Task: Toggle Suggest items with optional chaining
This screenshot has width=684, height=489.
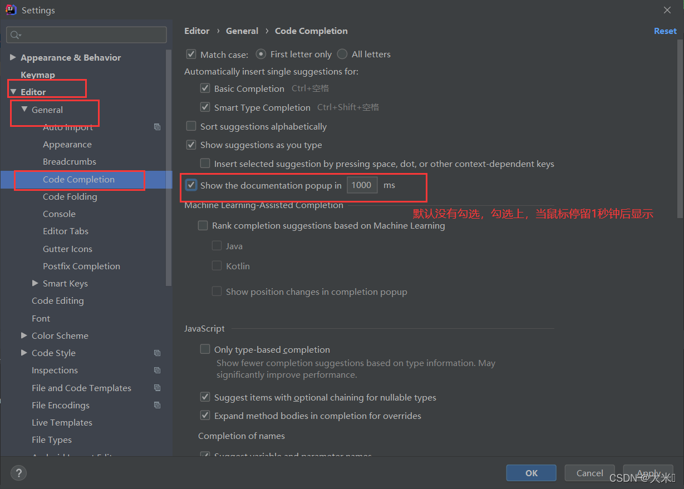Action: (x=205, y=397)
